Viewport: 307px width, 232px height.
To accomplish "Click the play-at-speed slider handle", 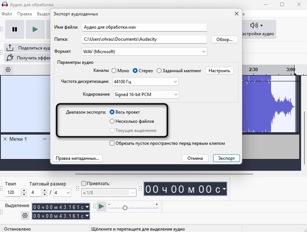I will pyautogui.click(x=125, y=207).
